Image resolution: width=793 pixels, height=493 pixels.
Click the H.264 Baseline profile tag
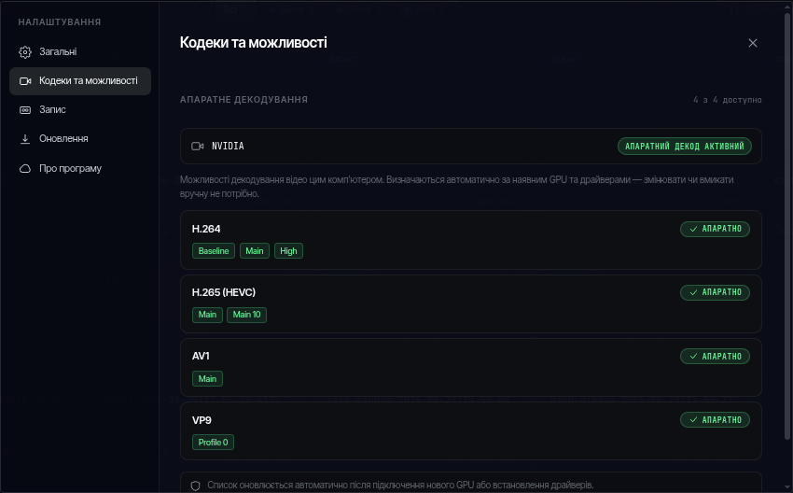point(214,251)
